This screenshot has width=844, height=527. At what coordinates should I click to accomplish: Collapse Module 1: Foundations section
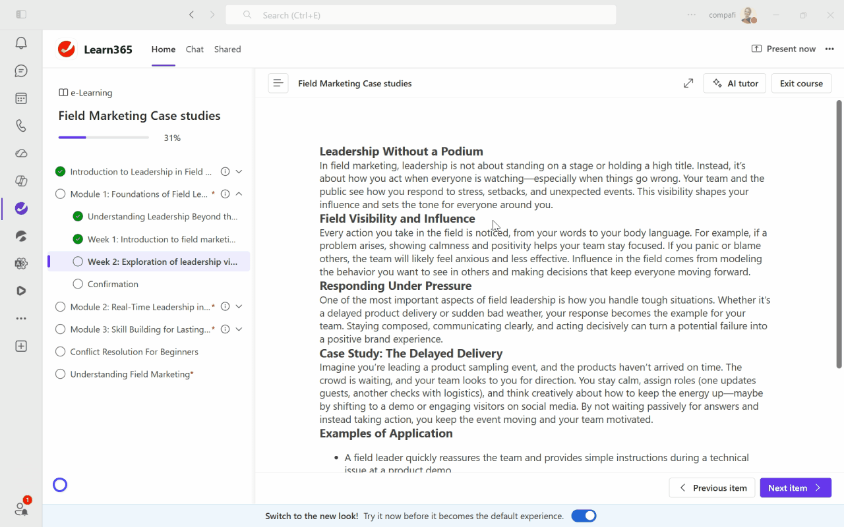pyautogui.click(x=239, y=194)
